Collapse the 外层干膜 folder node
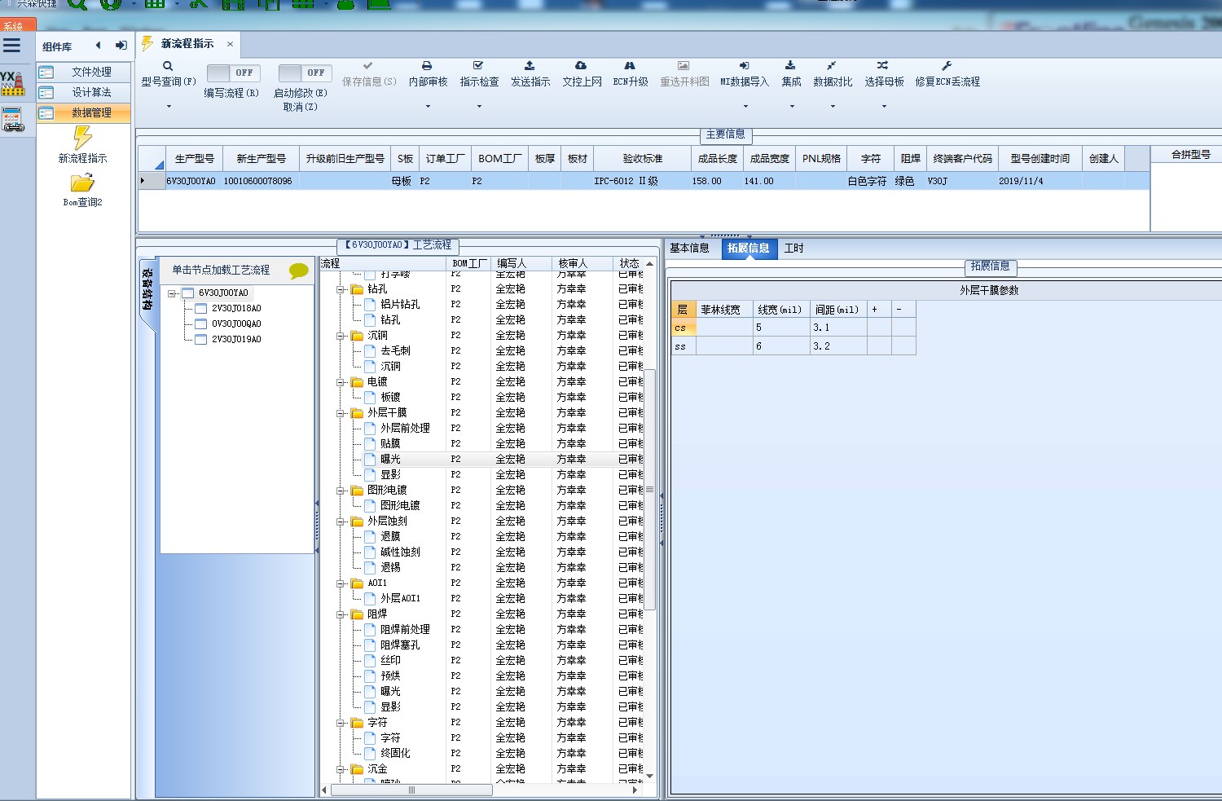The image size is (1222, 801). point(341,413)
